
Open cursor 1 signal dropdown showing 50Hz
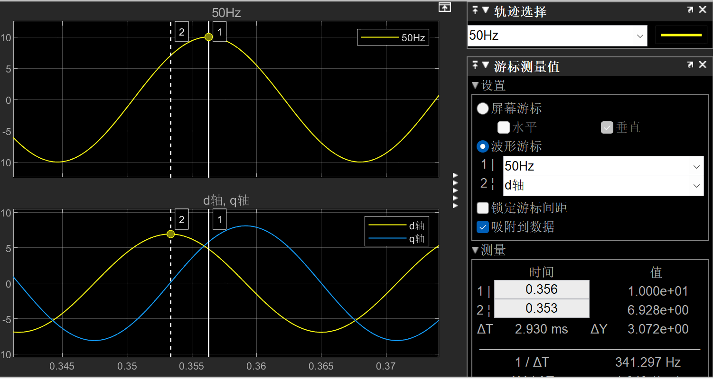(603, 166)
